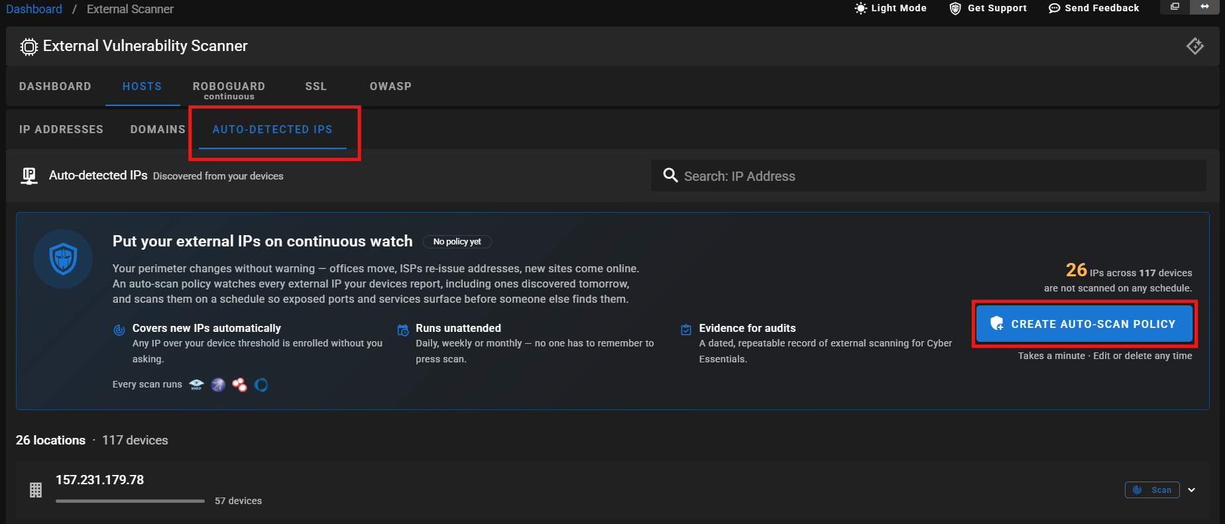Click the sparkle diamond icon in the header

point(1195,46)
